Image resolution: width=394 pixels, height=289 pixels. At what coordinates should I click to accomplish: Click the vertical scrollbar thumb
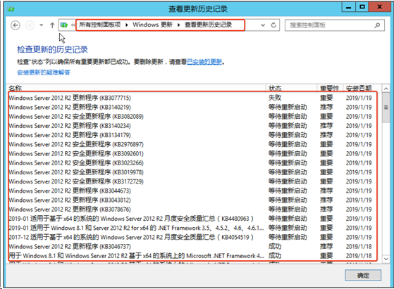pos(386,108)
